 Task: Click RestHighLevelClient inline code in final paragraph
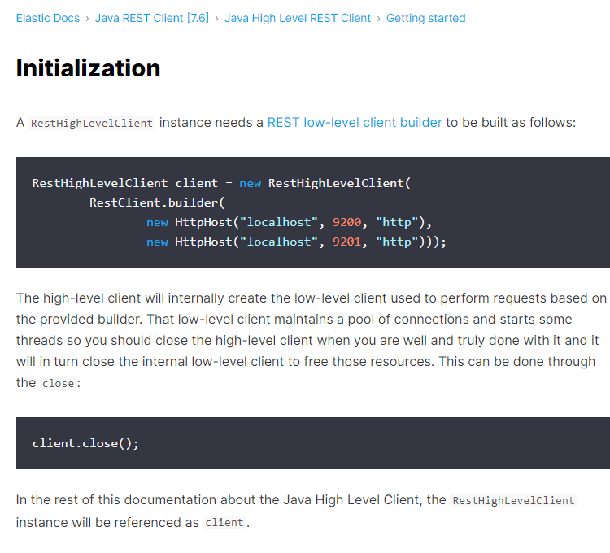click(513, 500)
